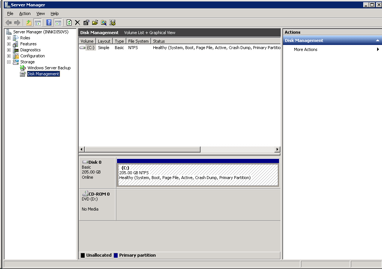The height and width of the screenshot is (269, 382).
Task: Go forward with the toolbar Forward arrow
Action: pos(17,22)
